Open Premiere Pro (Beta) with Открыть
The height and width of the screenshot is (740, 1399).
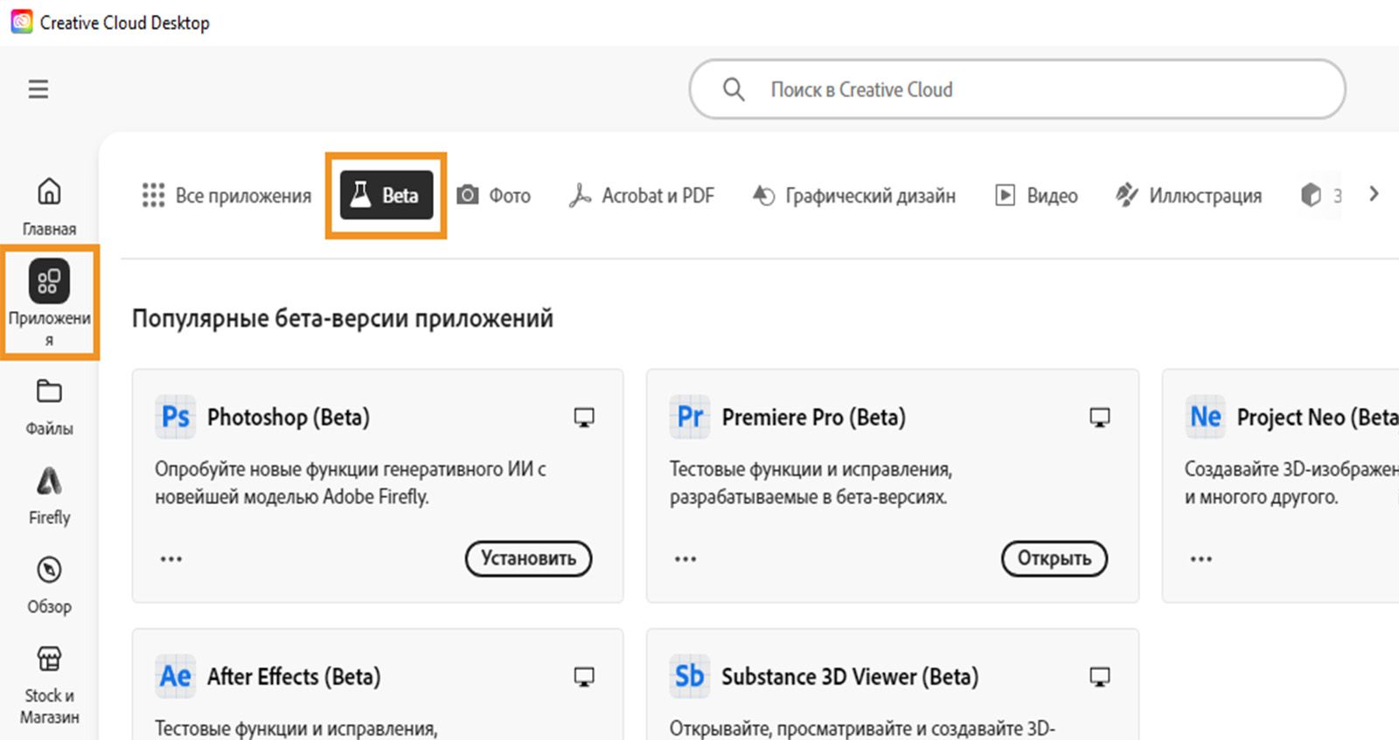pos(1054,558)
